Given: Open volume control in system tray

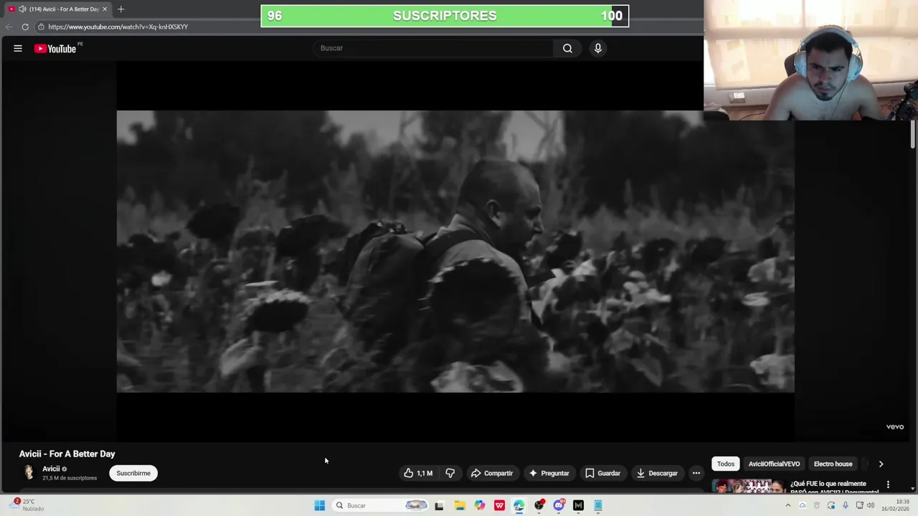Looking at the screenshot, I should (871, 505).
